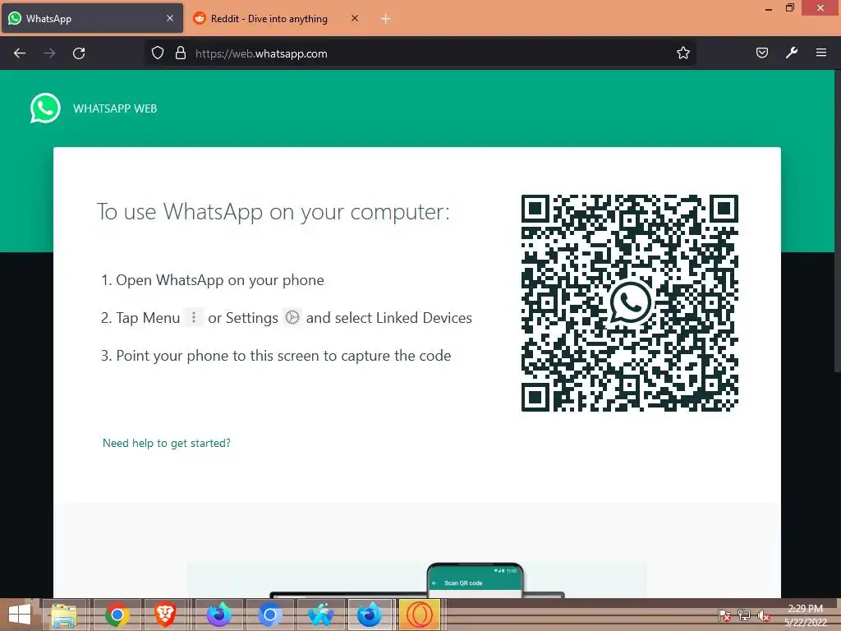Screen dimensions: 841x631
Task: Minimize the browser window
Action: click(769, 9)
